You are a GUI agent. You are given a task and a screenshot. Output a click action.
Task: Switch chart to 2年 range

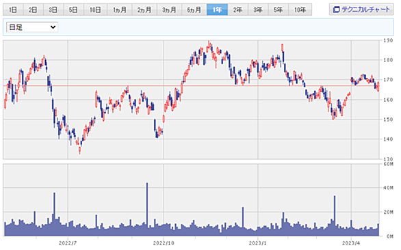(x=238, y=10)
